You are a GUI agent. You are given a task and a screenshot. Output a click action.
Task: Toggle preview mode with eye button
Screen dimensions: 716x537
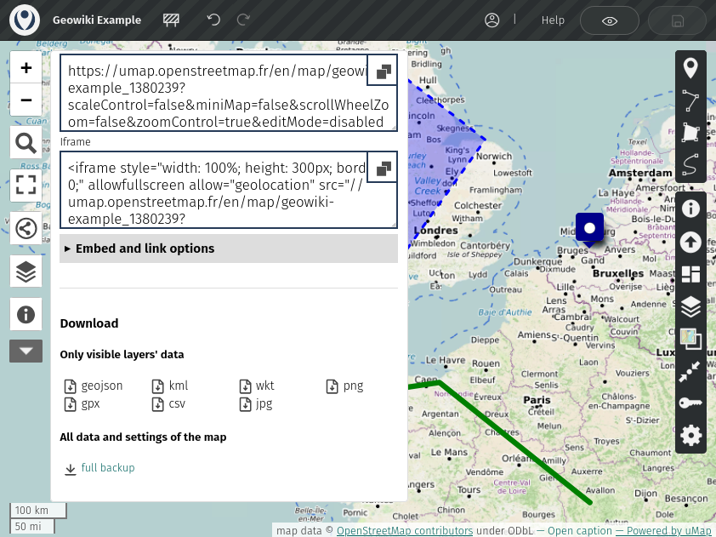(610, 20)
